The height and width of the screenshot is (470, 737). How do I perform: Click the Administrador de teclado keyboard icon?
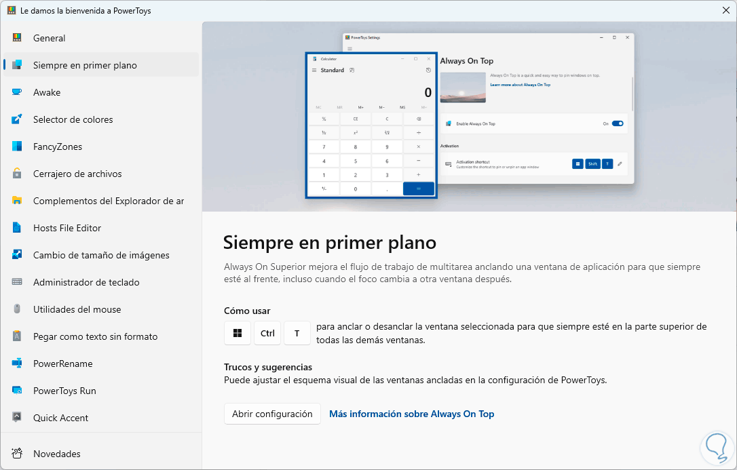[17, 281]
